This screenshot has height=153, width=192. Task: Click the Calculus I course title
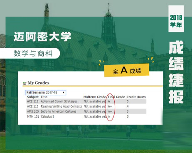coord(47,116)
